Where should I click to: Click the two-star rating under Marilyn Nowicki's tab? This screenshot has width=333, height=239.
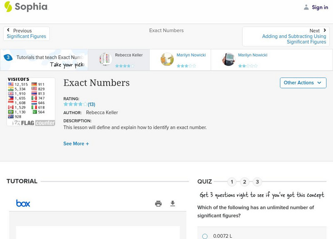248,66
